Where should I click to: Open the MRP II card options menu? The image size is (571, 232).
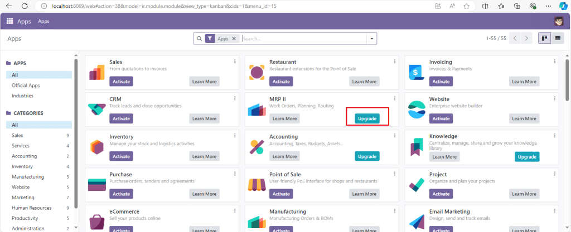click(x=395, y=98)
